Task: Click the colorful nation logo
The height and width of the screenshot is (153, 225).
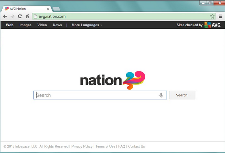Action: click(113, 80)
